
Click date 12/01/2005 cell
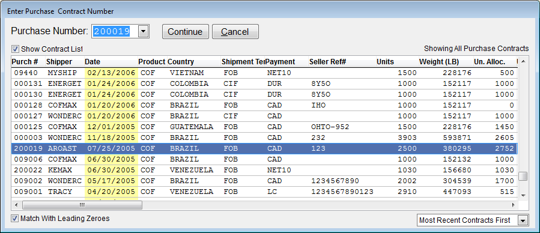(111, 127)
